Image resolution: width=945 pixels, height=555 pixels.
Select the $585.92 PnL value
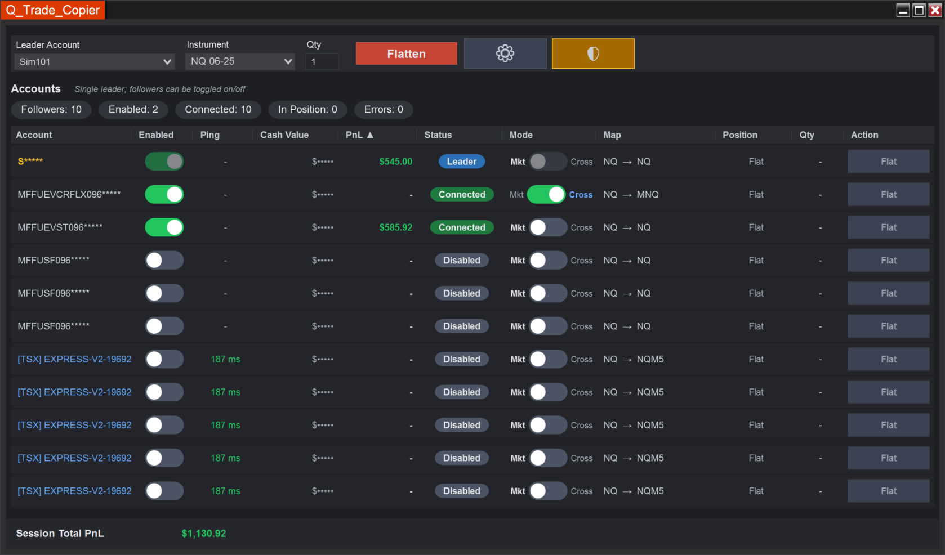pos(396,227)
